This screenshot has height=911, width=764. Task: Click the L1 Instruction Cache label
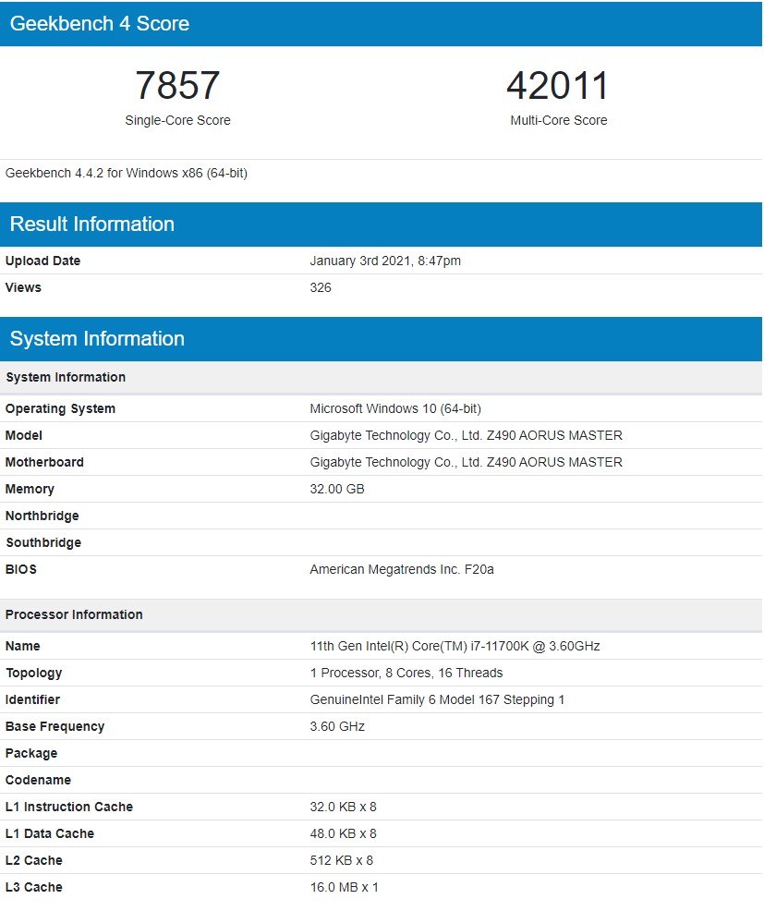coord(69,807)
